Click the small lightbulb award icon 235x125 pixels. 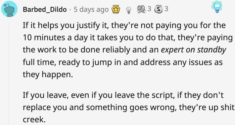[129, 10]
